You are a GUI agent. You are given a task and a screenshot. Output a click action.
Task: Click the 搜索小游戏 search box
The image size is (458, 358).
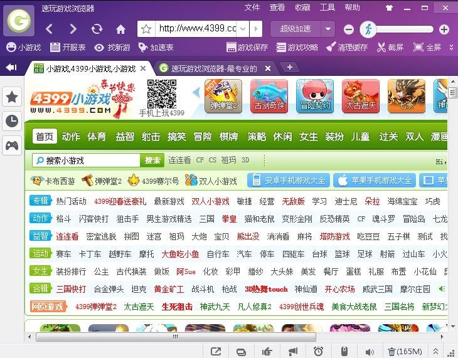tap(86, 161)
